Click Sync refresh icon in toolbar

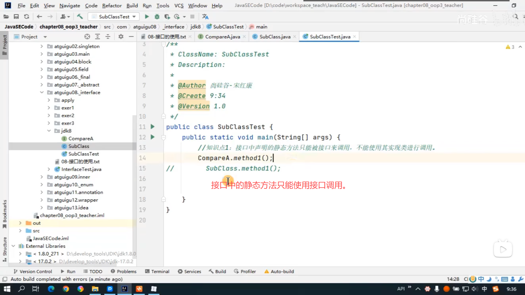pyautogui.click(x=27, y=17)
